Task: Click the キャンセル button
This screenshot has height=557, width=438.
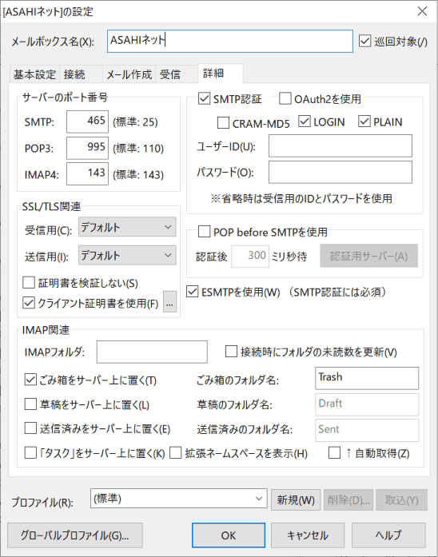Action: (x=308, y=535)
